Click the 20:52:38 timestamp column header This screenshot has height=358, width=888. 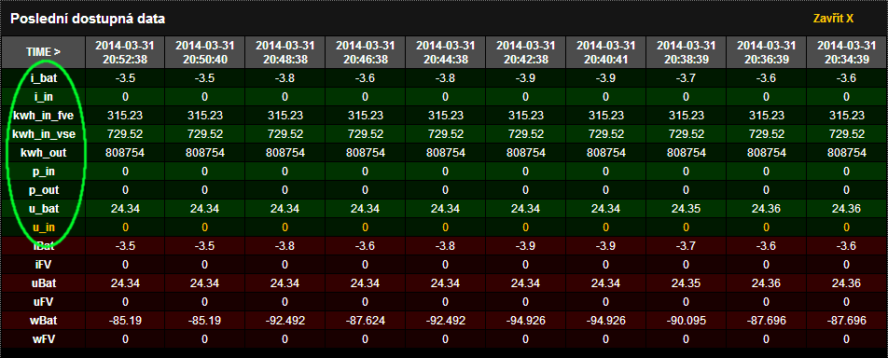click(125, 51)
